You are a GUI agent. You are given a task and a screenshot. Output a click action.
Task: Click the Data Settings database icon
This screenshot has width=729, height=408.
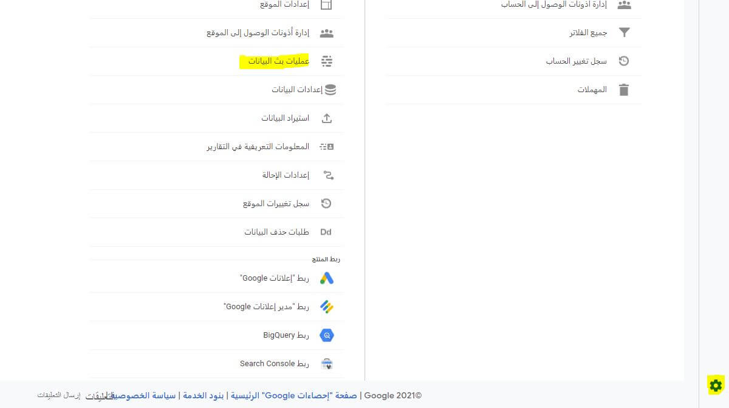coord(330,90)
